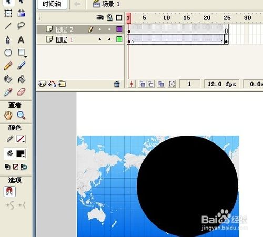Click the Smooth option icon
263x237 pixels.
coord(9,205)
